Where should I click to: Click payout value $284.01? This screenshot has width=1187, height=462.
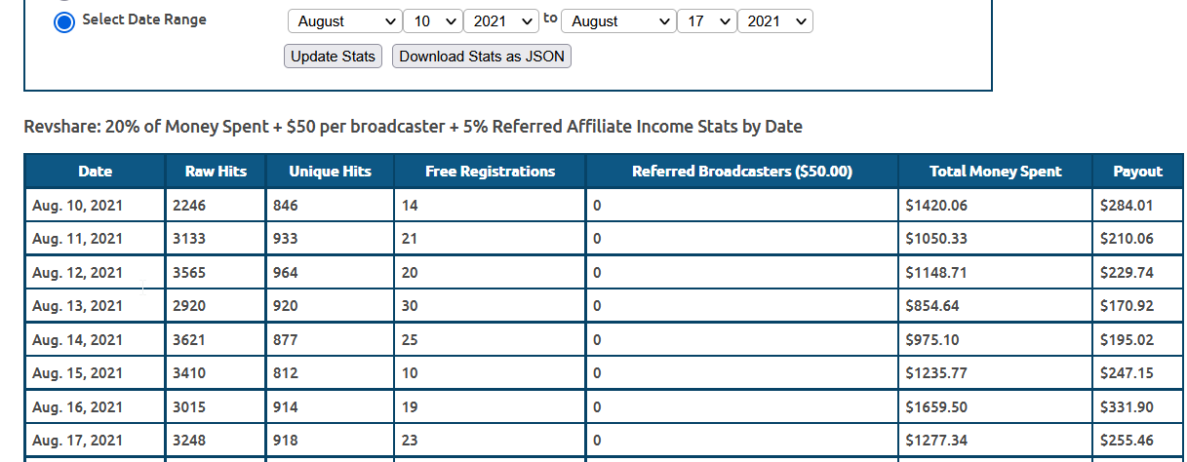click(x=1127, y=206)
